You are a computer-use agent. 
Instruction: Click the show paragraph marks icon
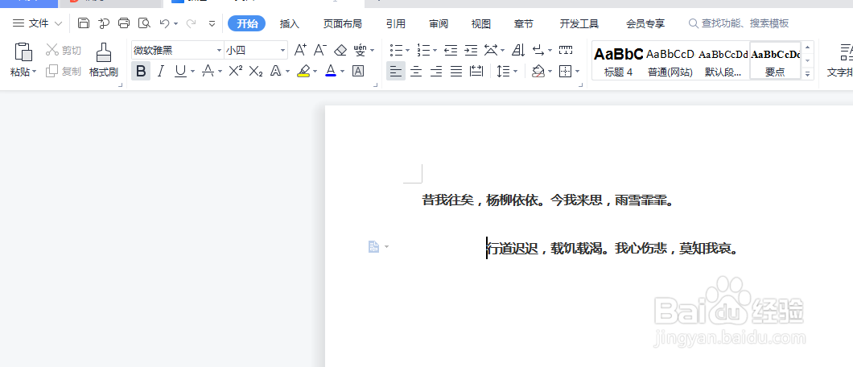[x=538, y=51]
